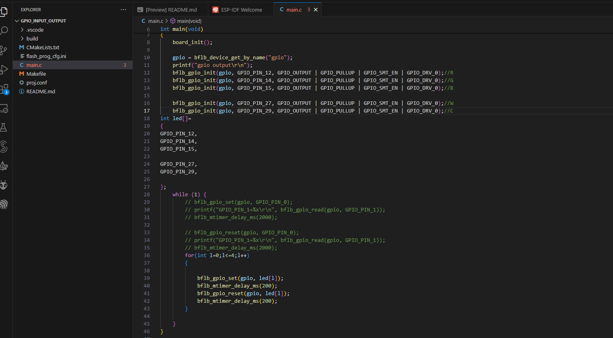Click the gear icon beside proj.conf

[22, 82]
